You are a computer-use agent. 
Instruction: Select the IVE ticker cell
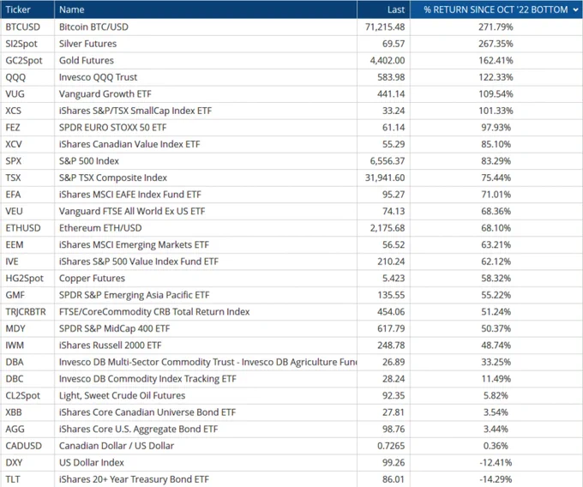[27, 262]
